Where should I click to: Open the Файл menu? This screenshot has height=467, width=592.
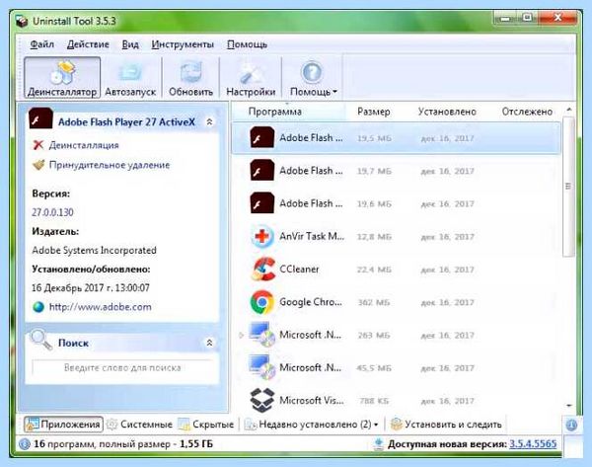coord(41,44)
